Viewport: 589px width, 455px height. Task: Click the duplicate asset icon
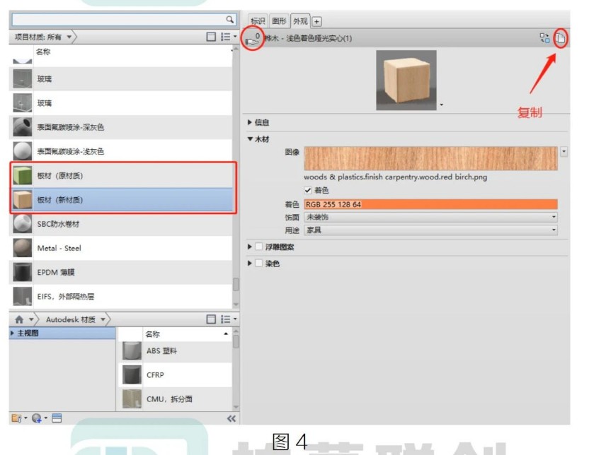click(x=561, y=38)
